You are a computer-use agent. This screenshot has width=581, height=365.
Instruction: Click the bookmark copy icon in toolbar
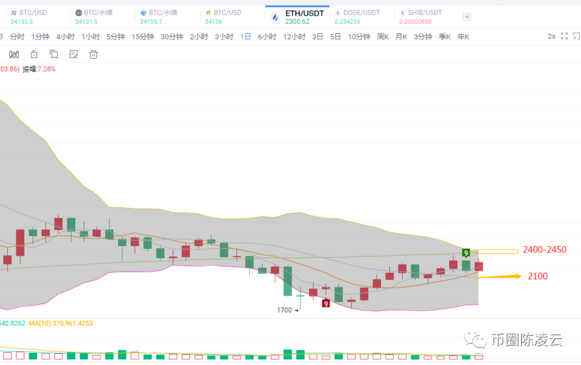click(x=53, y=55)
